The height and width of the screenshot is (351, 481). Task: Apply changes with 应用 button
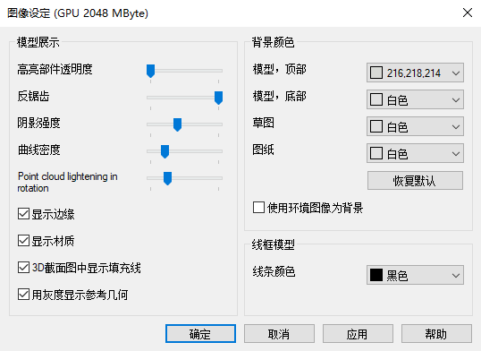click(x=358, y=333)
